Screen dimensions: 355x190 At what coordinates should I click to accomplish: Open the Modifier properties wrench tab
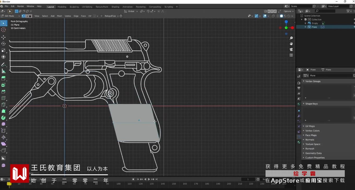(299, 116)
